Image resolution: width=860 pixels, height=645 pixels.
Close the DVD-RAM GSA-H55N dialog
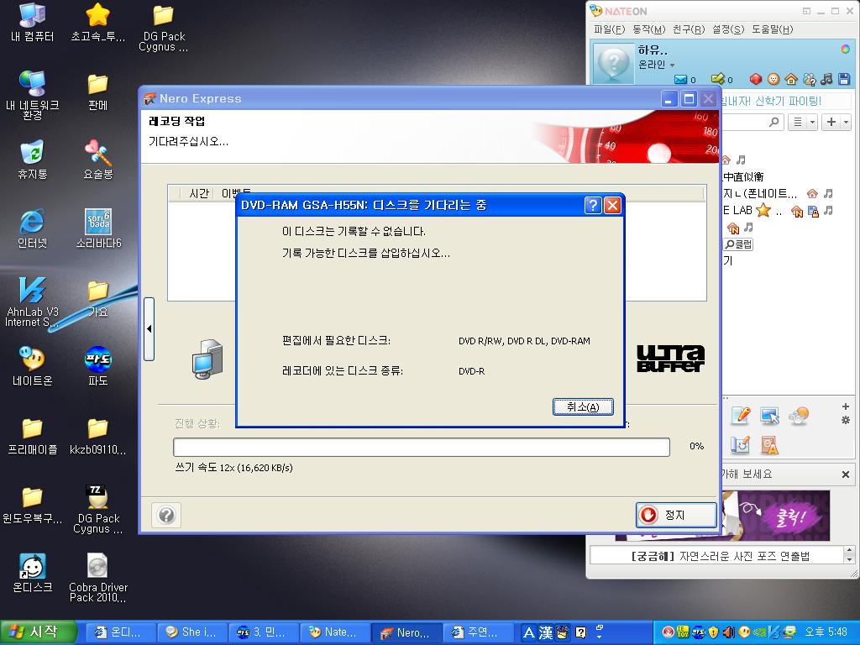[612, 205]
